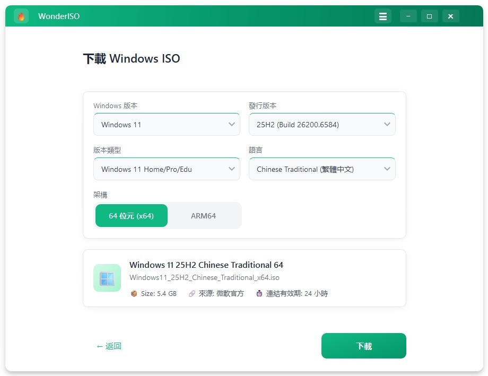Close the WonderISO window
Screen dimensions: 488x376
coord(451,16)
